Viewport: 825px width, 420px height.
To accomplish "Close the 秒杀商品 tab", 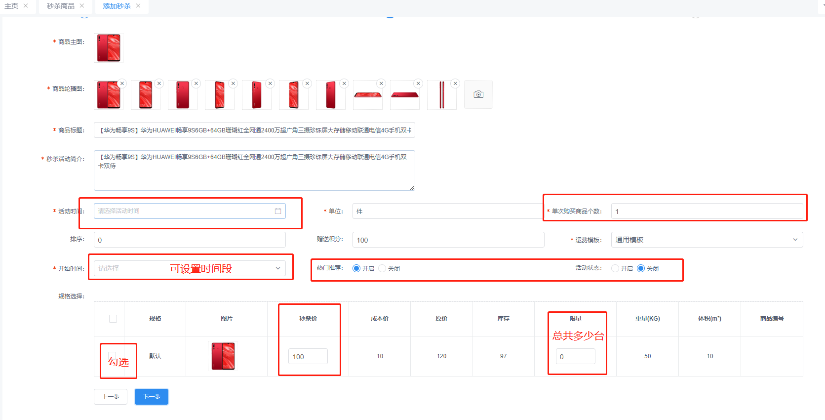I will click(x=82, y=6).
